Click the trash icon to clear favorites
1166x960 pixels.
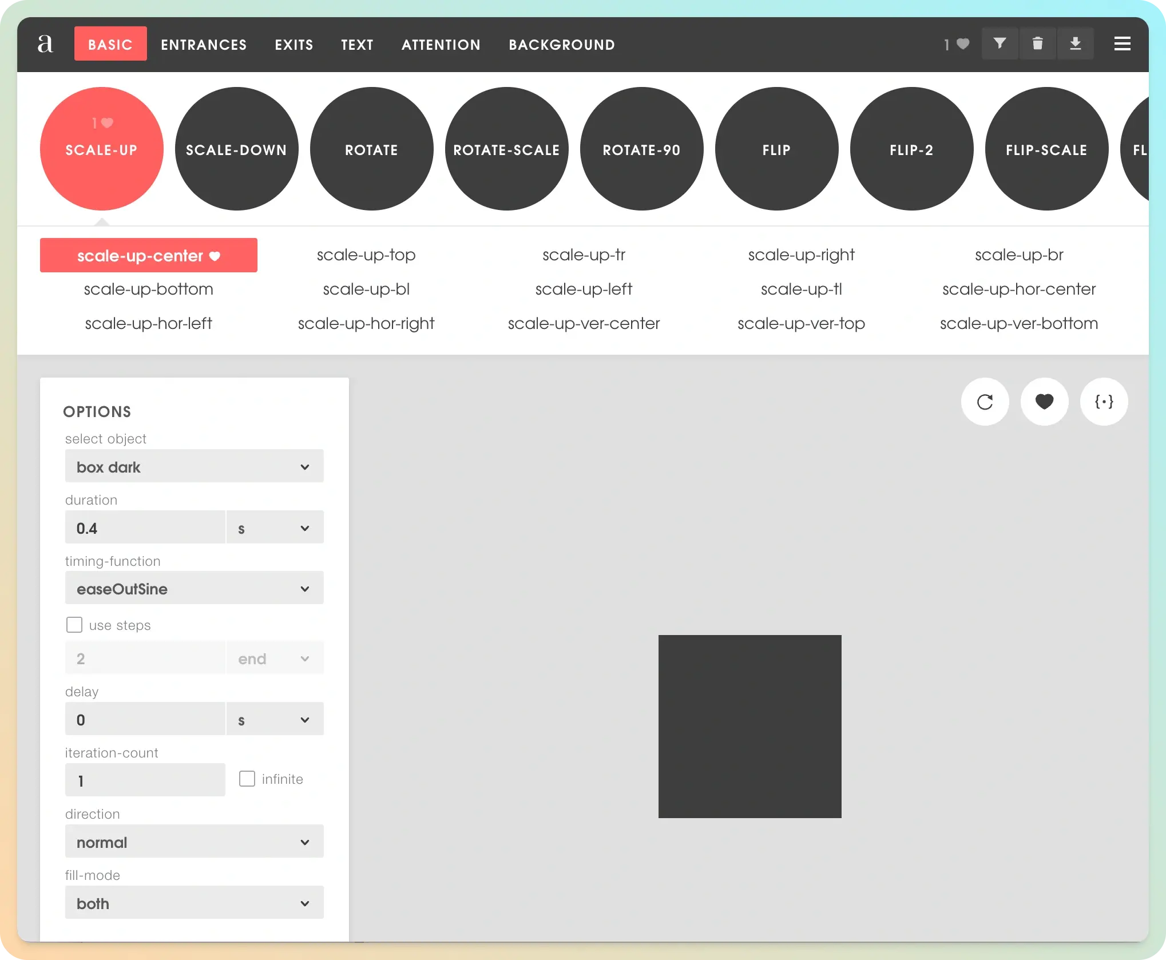[1037, 43]
